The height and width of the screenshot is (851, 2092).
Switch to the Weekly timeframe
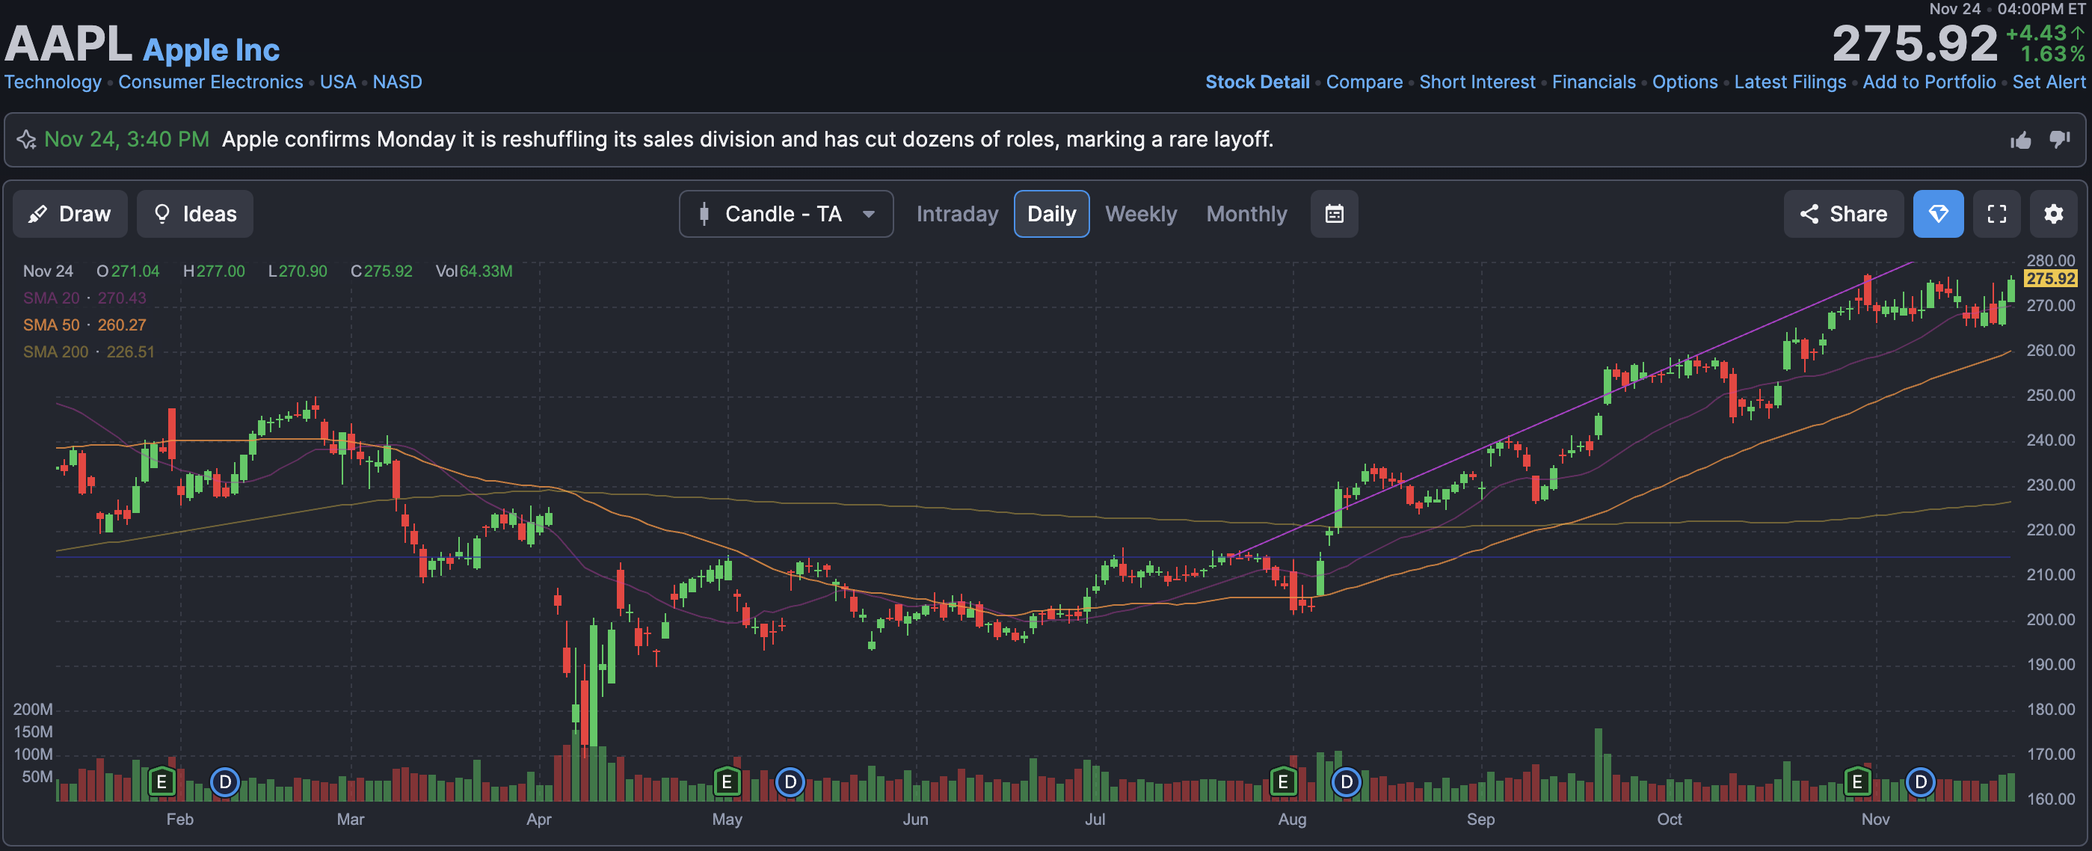click(1140, 214)
